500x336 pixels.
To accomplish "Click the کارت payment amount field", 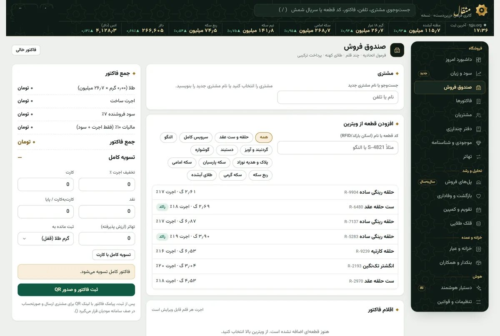I will pos(46,184).
